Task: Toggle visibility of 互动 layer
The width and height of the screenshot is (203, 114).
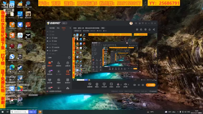Action: (47, 41)
